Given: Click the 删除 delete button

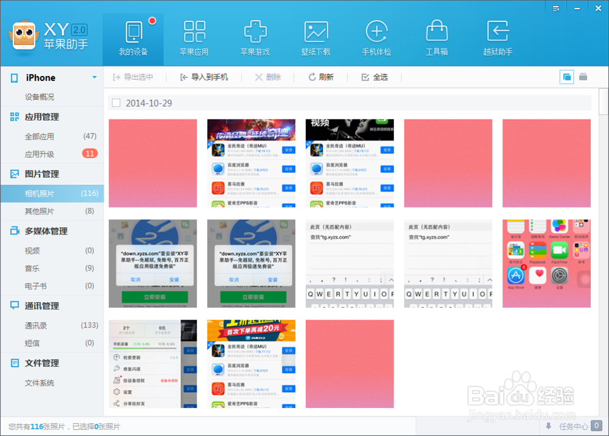Looking at the screenshot, I should pos(267,77).
